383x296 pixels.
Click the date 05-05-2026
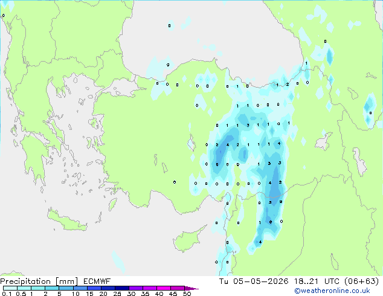pyautogui.click(x=260, y=282)
